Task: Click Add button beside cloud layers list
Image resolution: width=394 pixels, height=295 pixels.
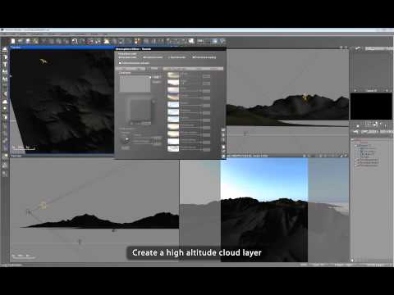Action: click(157, 77)
